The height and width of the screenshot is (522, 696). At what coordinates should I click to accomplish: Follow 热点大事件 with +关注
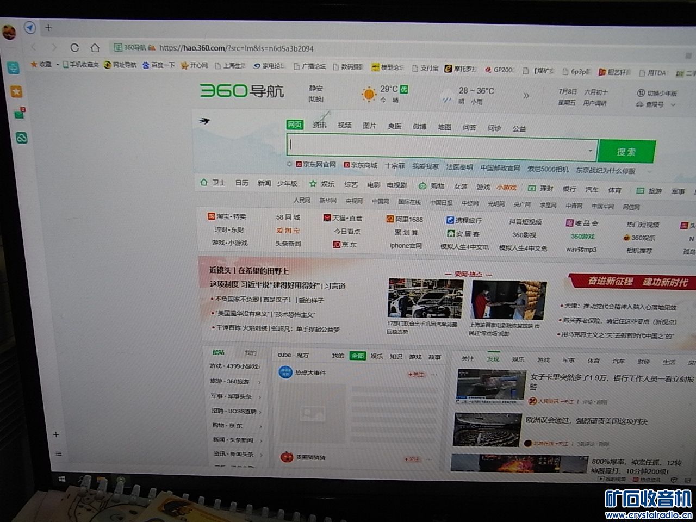pyautogui.click(x=415, y=375)
